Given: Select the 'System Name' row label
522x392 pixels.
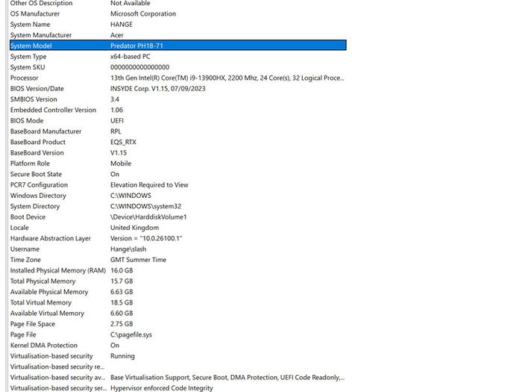Looking at the screenshot, I should tap(30, 25).
